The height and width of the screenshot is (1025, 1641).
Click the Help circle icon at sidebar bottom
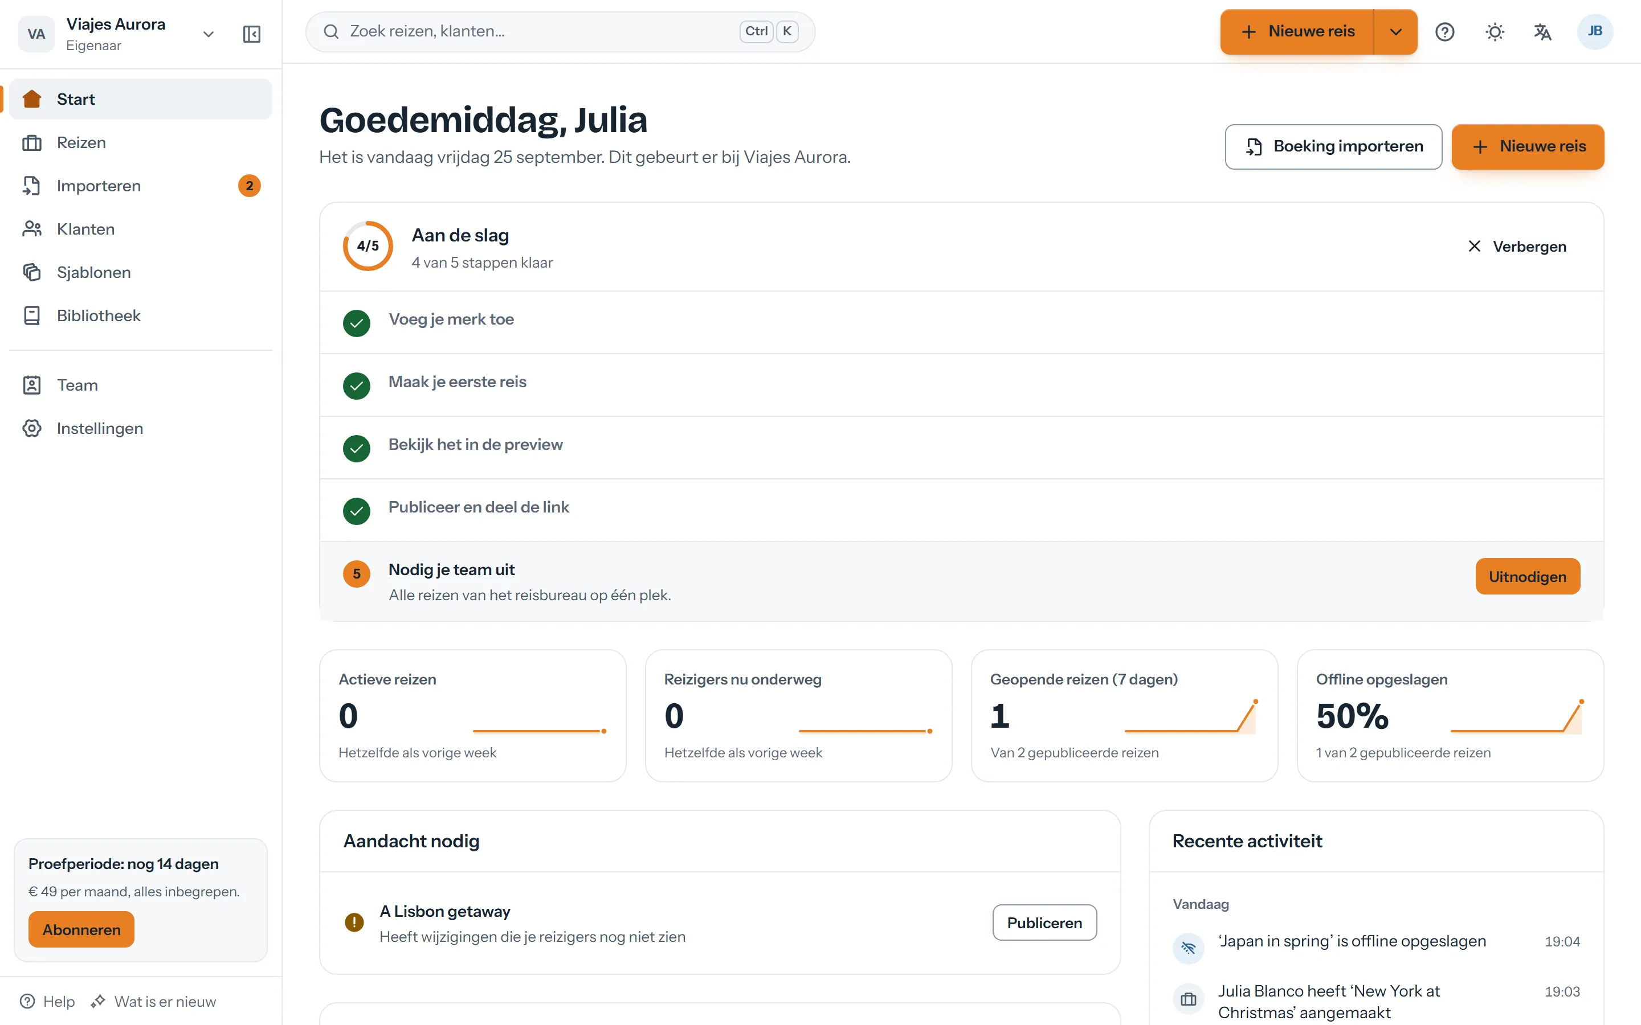[x=27, y=1001]
